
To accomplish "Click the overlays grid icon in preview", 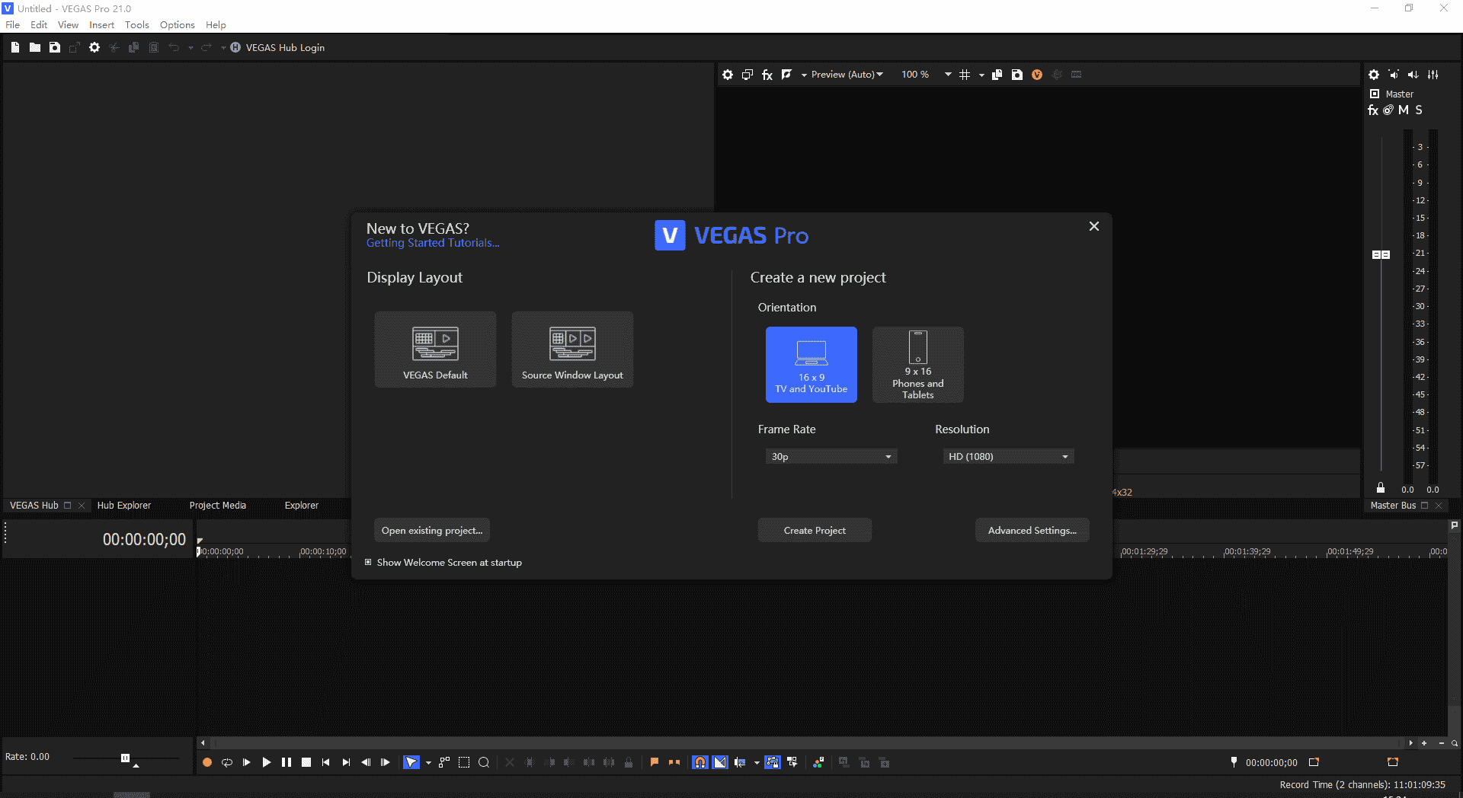I will click(x=965, y=75).
